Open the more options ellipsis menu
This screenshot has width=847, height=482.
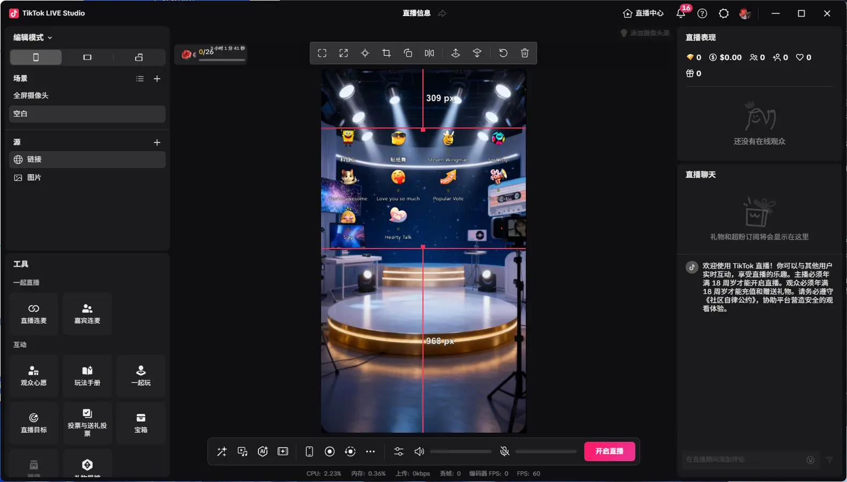coord(370,451)
